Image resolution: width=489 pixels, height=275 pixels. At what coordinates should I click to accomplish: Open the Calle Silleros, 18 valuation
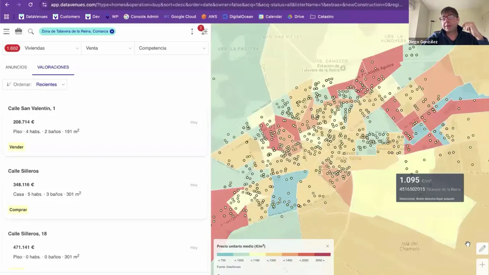click(x=28, y=234)
